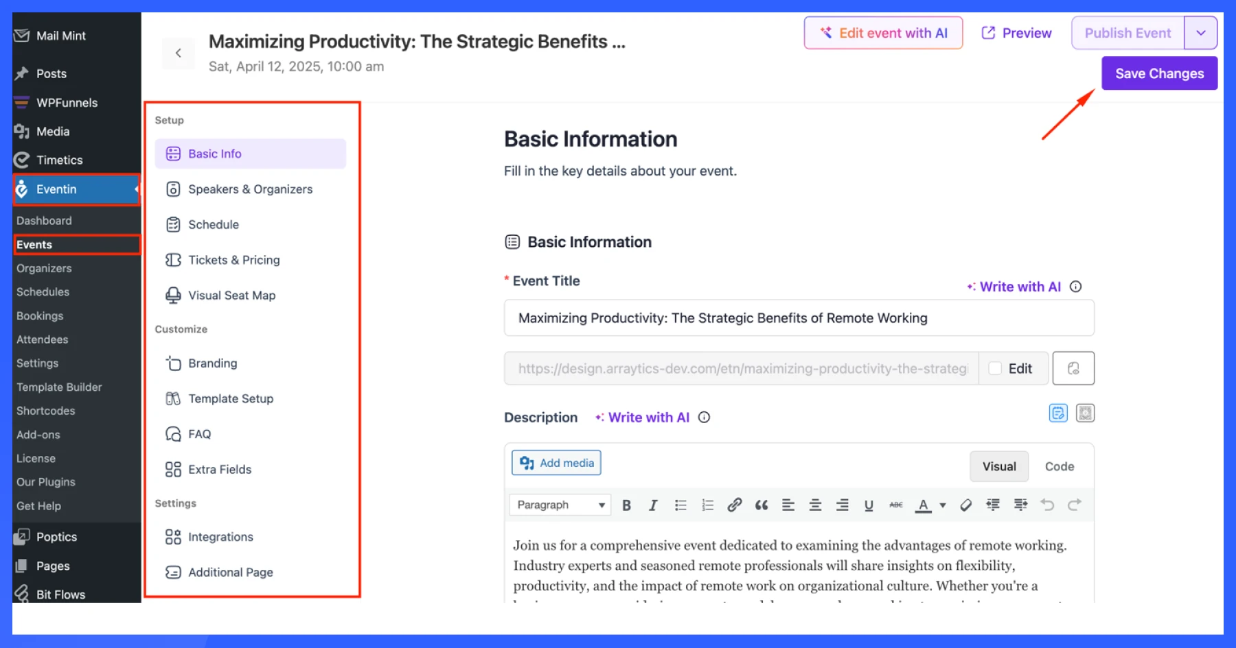Decrease indent in editor toolbar
This screenshot has height=648, width=1236.
[993, 505]
